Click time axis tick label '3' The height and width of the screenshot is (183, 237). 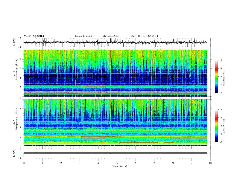(80, 163)
